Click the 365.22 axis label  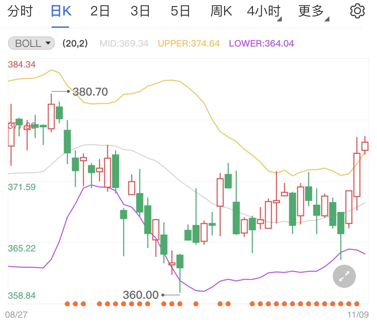pyautogui.click(x=22, y=248)
